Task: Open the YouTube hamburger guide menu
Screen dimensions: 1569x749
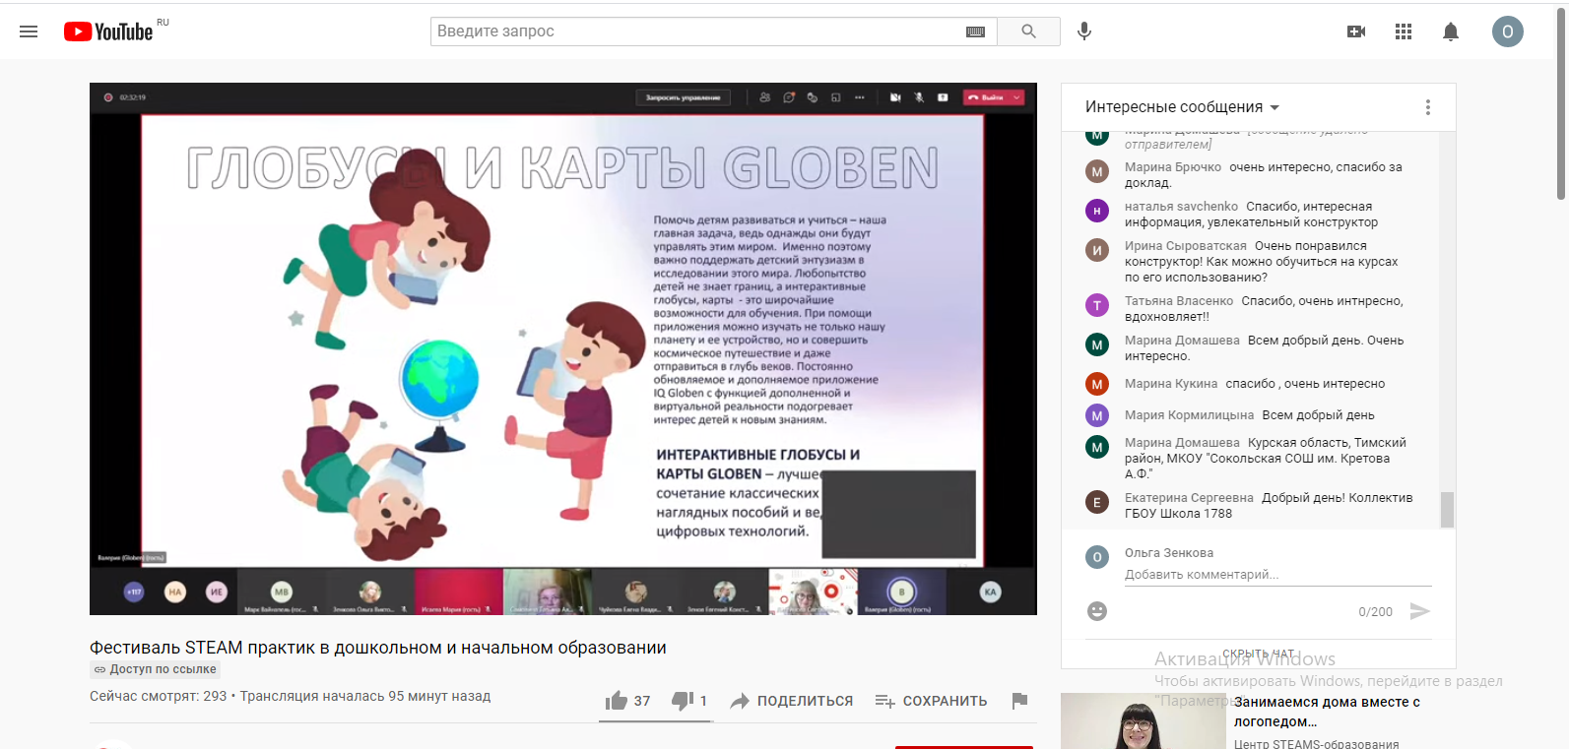Action: click(29, 31)
